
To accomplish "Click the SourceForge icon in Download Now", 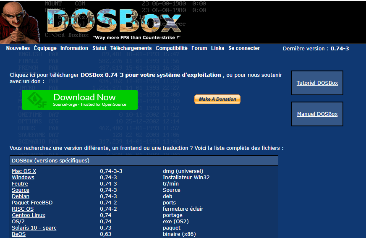I will pos(37,100).
